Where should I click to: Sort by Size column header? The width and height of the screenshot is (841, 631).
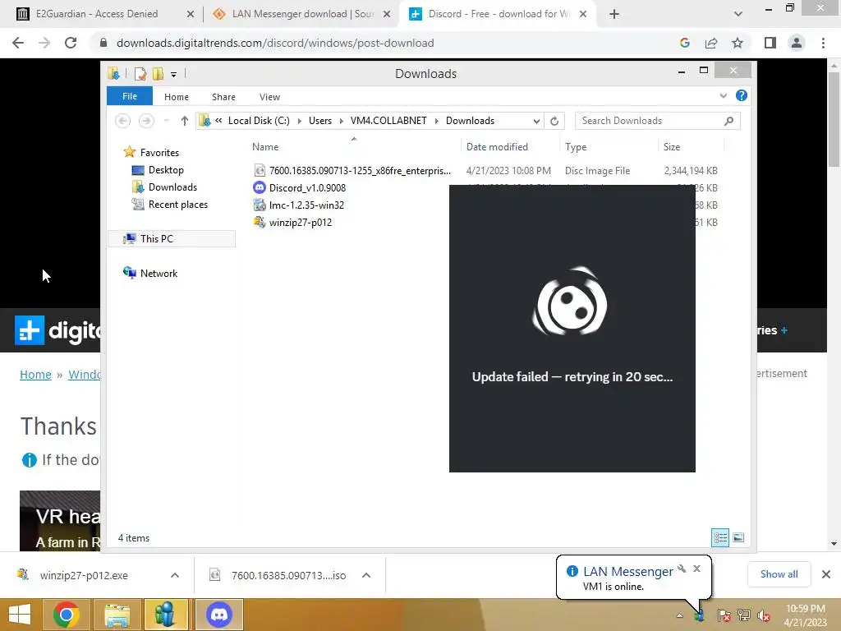[691, 146]
